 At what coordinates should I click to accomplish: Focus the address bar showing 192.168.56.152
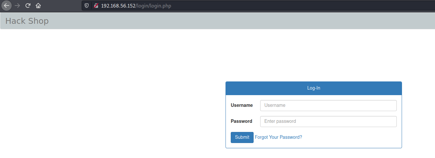[x=258, y=6]
